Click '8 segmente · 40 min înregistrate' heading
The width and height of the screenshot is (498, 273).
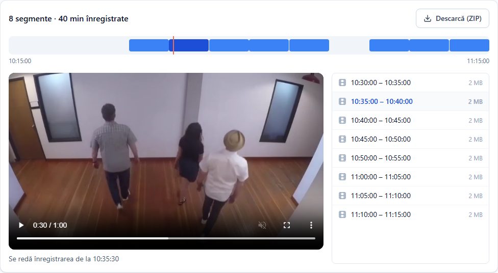[68, 19]
